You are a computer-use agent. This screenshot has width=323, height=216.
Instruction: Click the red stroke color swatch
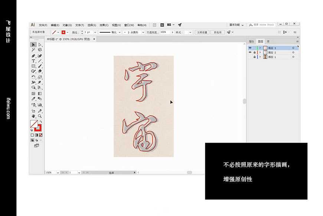[63, 32]
